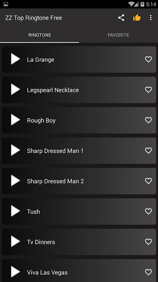The height and width of the screenshot is (282, 158).
Task: Select the RINGTONE tab
Action: [x=40, y=35]
